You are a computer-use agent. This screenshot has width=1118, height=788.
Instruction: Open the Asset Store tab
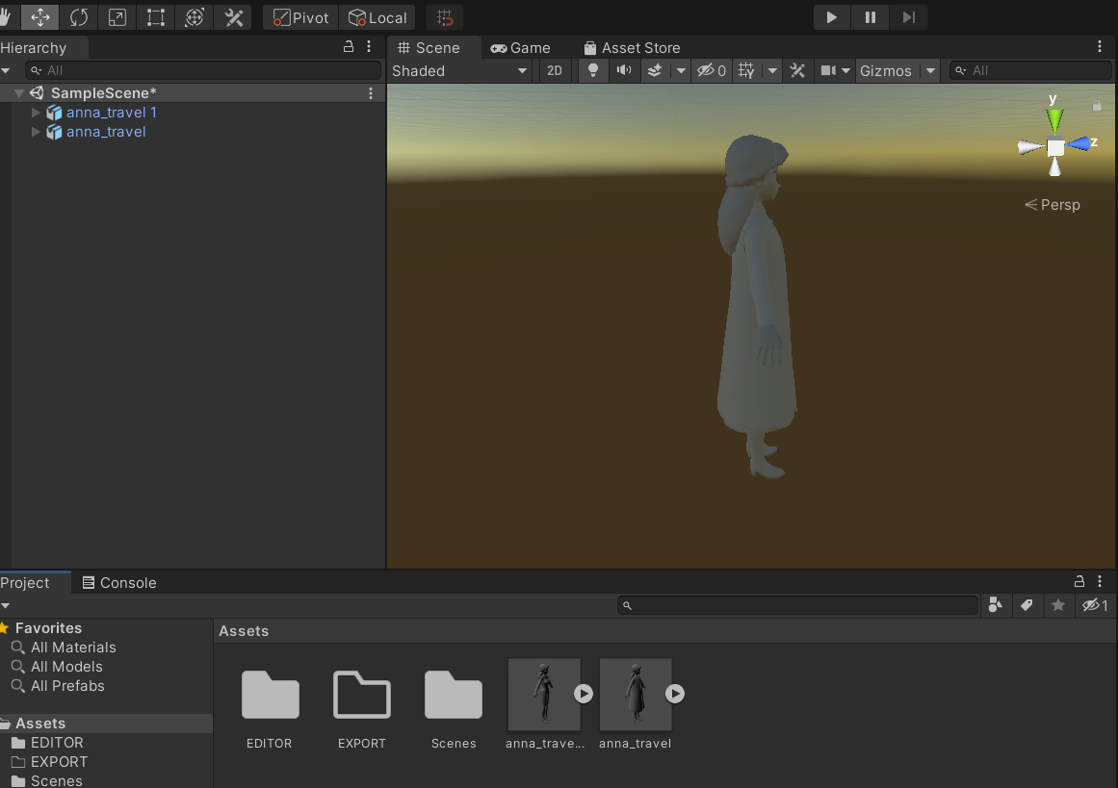pos(632,48)
